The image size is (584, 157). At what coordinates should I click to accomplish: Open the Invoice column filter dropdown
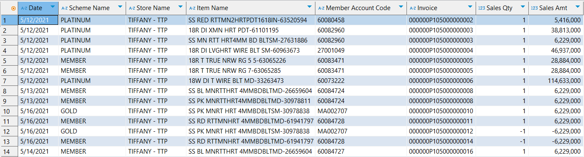pyautogui.click(x=470, y=7)
